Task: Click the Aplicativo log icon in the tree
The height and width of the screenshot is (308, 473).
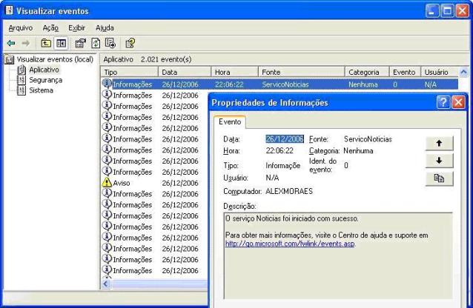Action: 21,70
